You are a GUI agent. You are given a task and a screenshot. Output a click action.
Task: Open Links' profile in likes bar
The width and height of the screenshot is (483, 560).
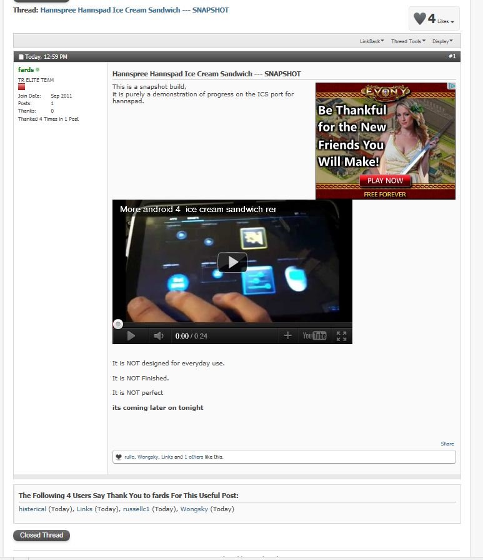coord(167,457)
